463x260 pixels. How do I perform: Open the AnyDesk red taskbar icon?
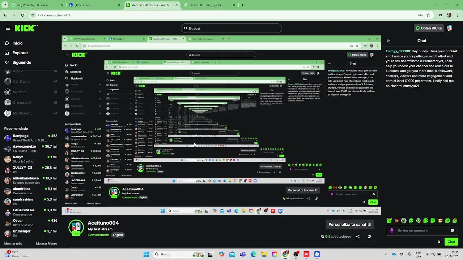pos(307,254)
